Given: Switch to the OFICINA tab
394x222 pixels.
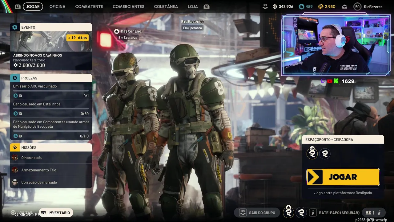Looking at the screenshot, I should coord(57,6).
